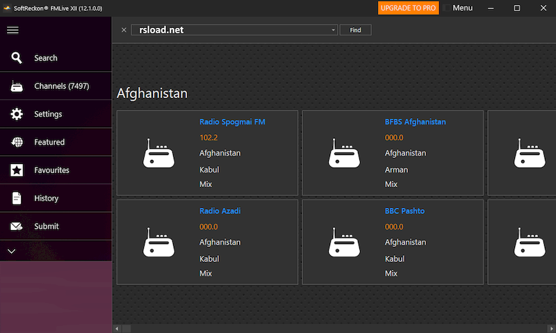Open the BFBS Afghanistan station link
Image resolution: width=556 pixels, height=333 pixels.
pos(415,122)
